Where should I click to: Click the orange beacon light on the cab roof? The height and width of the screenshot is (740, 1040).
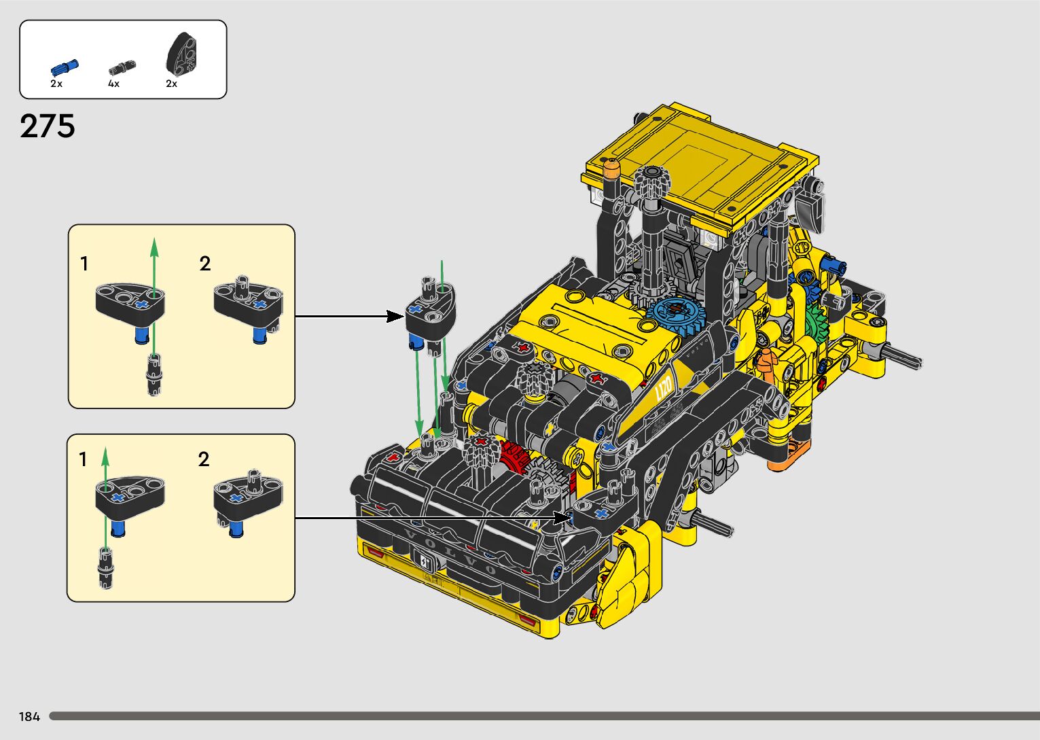(611, 165)
